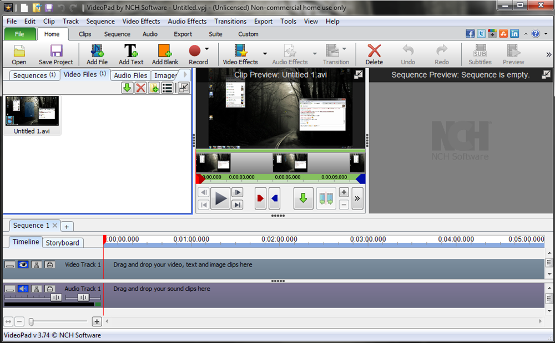Viewport: 555px width, 343px height.
Task: Toggle Video Track 1 visibility eye
Action: pos(23,264)
